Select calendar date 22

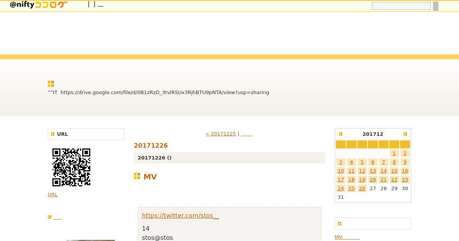[394, 179]
